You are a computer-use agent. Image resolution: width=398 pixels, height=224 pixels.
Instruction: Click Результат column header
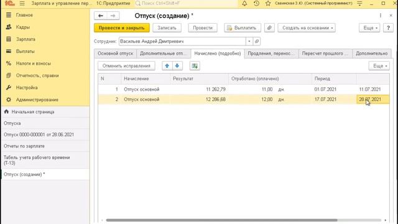(x=199, y=79)
